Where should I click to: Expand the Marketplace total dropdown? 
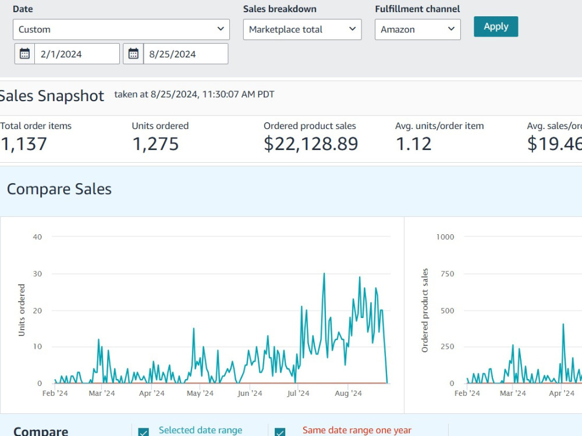pyautogui.click(x=302, y=29)
